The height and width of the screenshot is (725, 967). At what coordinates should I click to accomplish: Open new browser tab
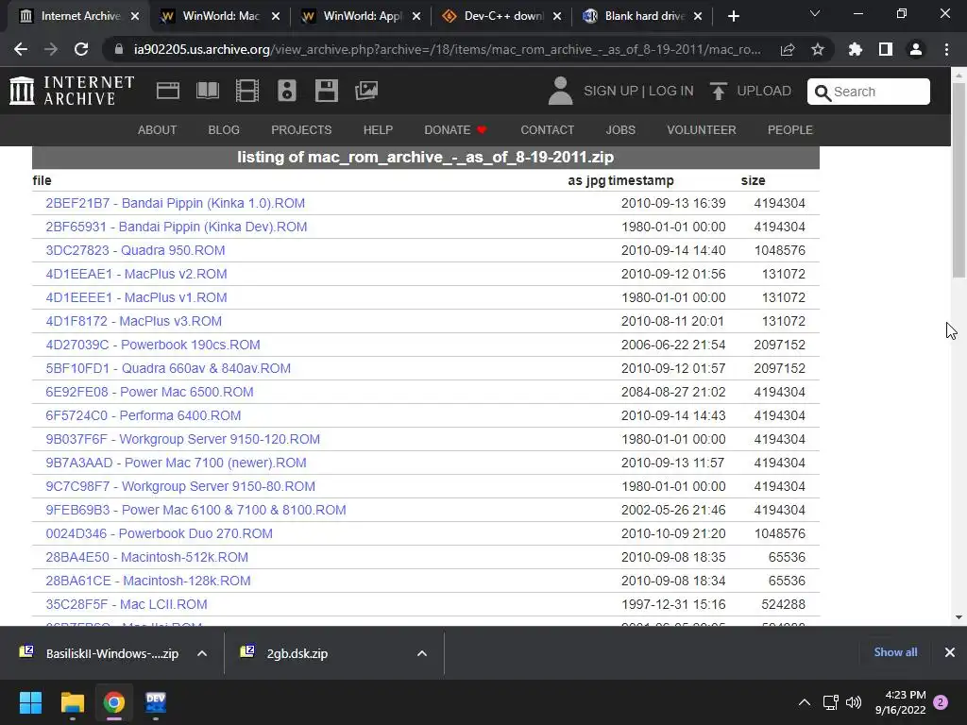pyautogui.click(x=733, y=17)
